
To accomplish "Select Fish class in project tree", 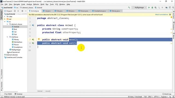I will click(15, 34).
